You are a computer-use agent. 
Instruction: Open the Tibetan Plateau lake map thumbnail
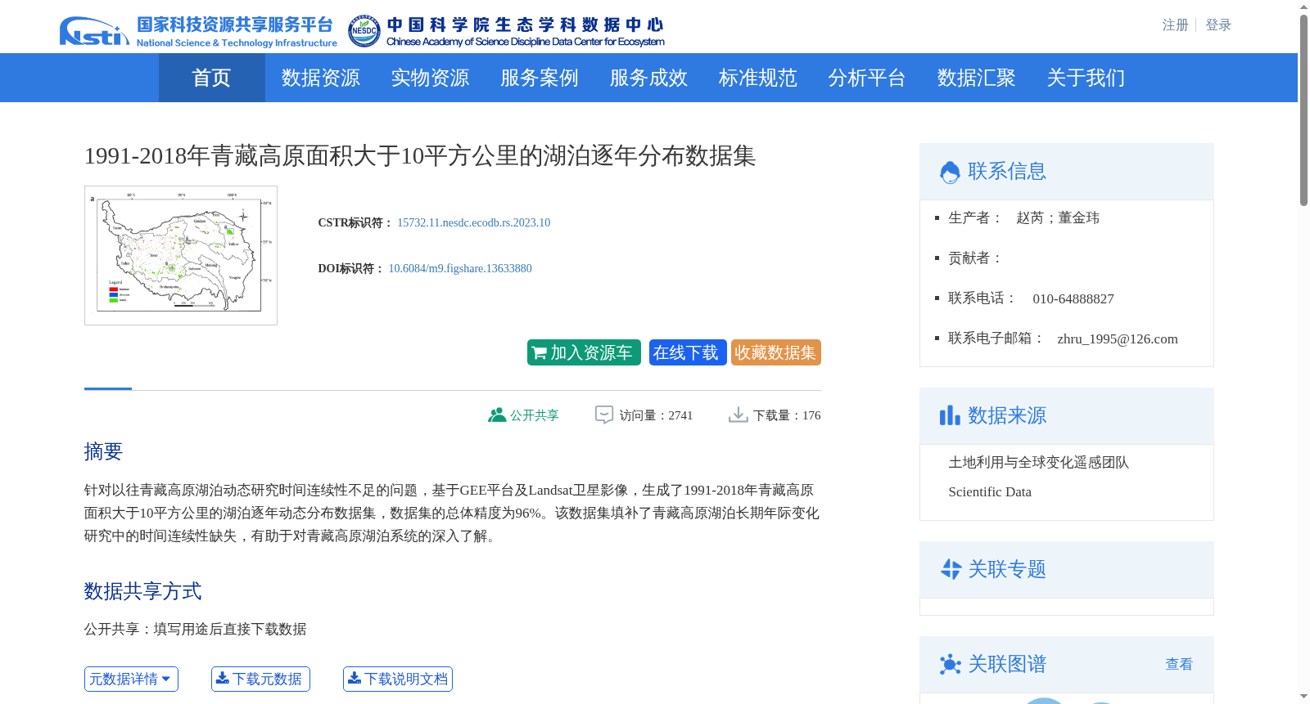(181, 255)
